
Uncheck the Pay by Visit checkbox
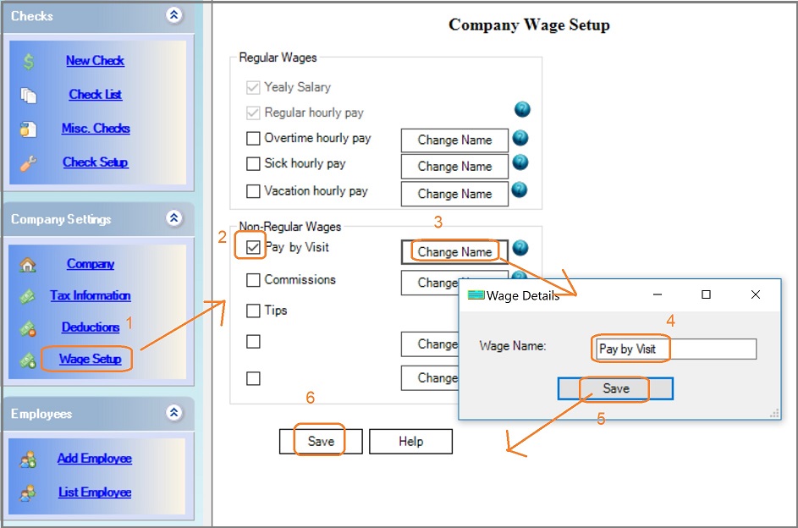pyautogui.click(x=253, y=248)
